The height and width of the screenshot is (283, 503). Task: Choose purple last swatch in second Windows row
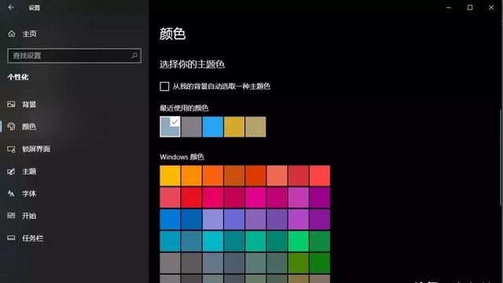click(x=320, y=197)
